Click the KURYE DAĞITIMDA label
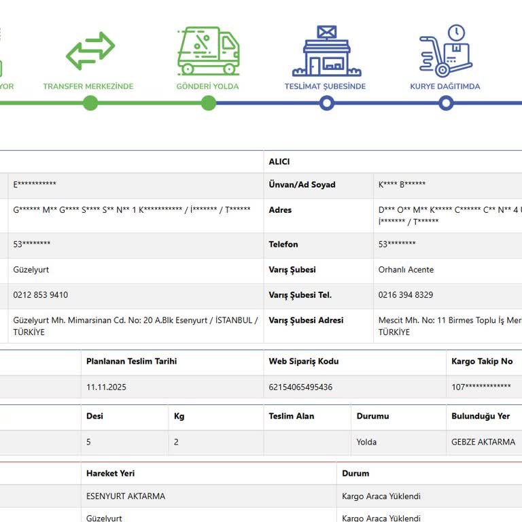The width and height of the screenshot is (522, 522). (445, 86)
